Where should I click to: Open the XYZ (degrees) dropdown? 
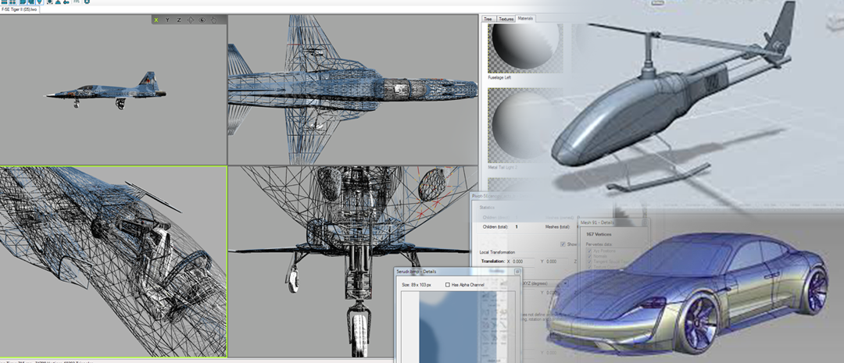546,283
